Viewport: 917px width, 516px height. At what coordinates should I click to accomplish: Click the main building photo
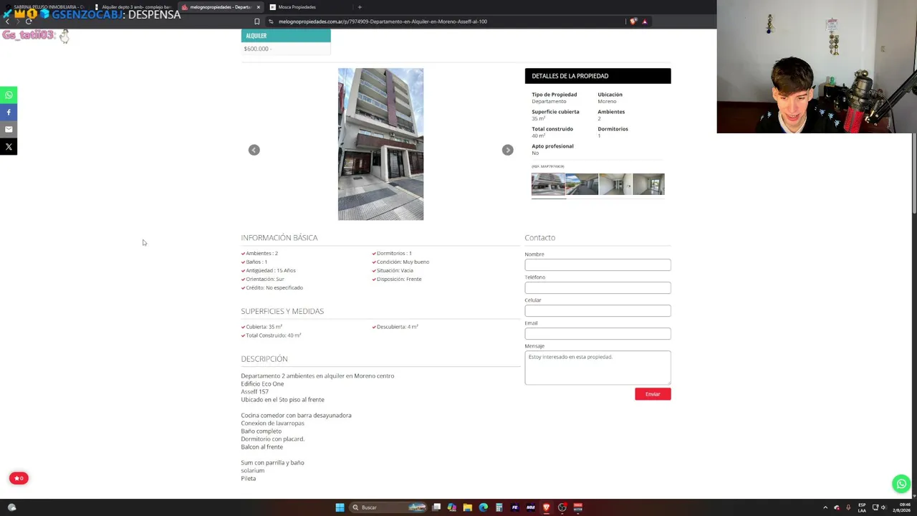(x=380, y=144)
